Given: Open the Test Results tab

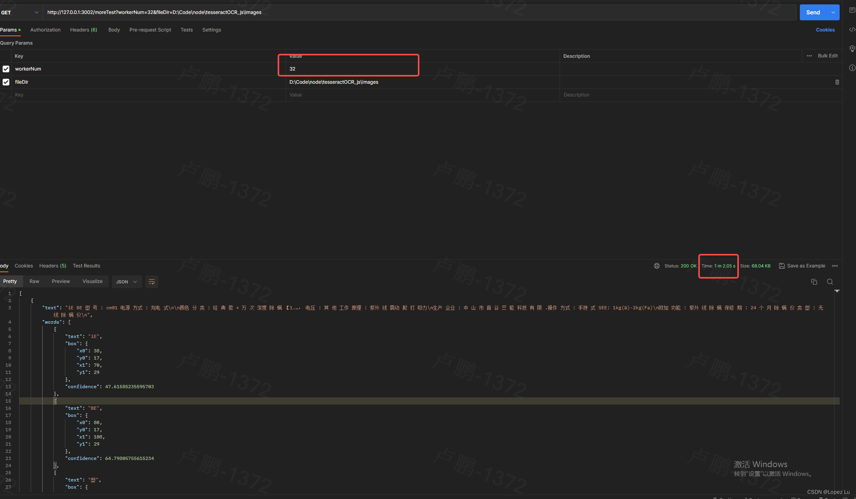Looking at the screenshot, I should point(86,266).
